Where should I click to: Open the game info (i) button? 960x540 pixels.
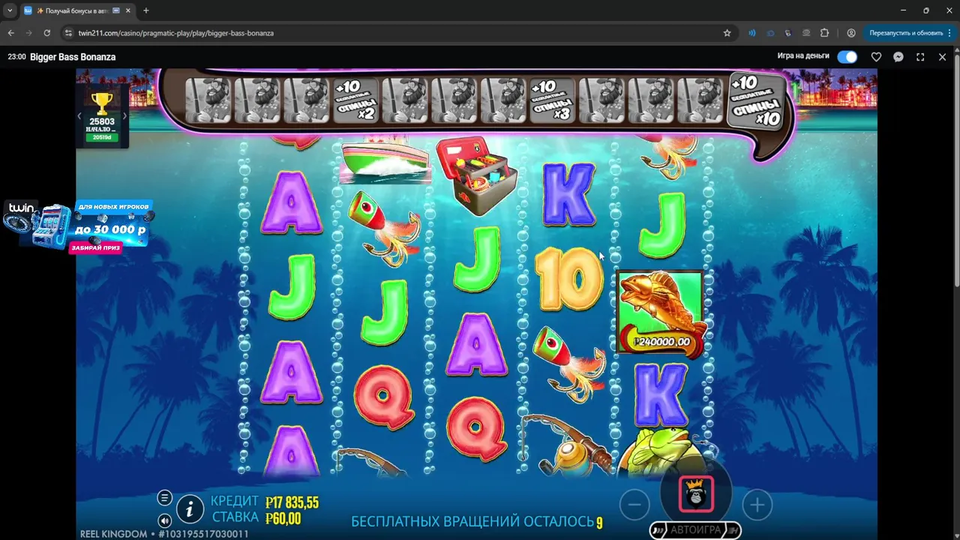[190, 510]
